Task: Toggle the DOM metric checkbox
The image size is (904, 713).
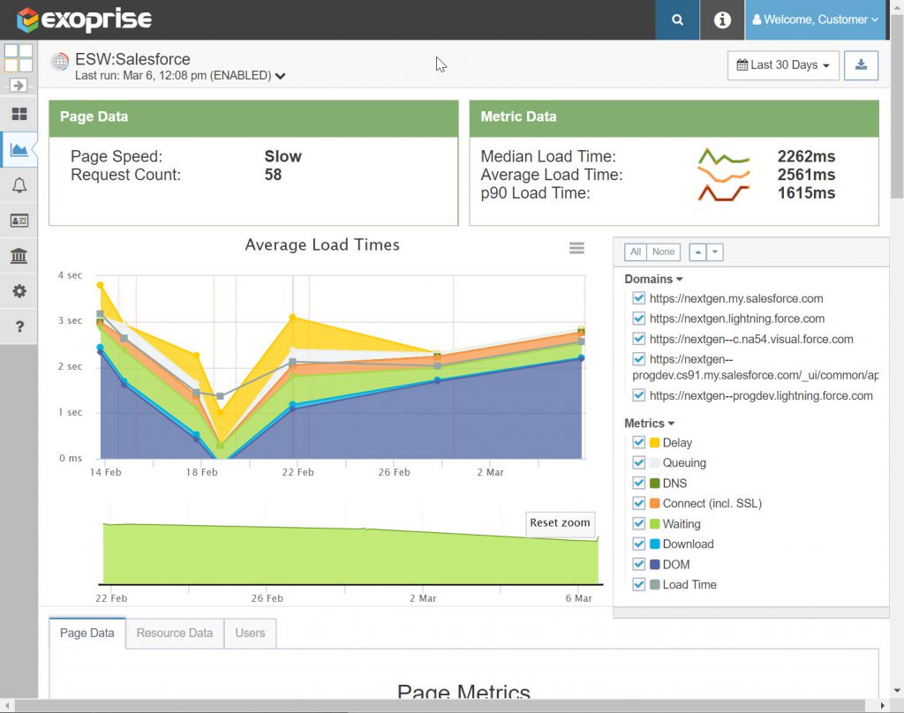Action: click(x=638, y=564)
